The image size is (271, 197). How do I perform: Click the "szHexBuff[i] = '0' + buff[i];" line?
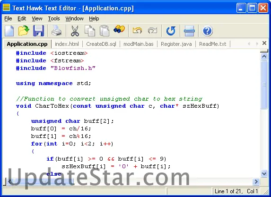click(116, 166)
